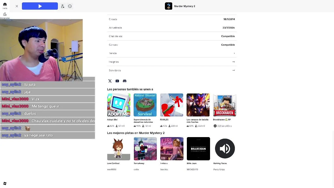Click the chat message 'duelos'
The height and width of the screenshot is (188, 334).
click(30, 114)
